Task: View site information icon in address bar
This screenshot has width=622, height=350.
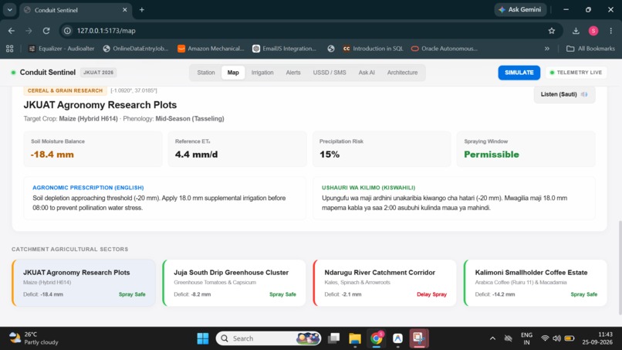Action: click(67, 31)
